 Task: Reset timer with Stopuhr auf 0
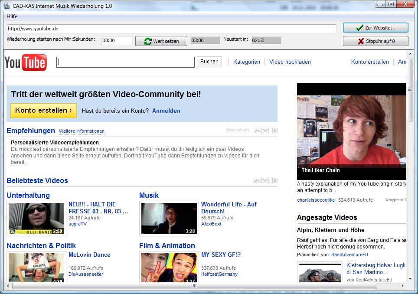click(376, 41)
